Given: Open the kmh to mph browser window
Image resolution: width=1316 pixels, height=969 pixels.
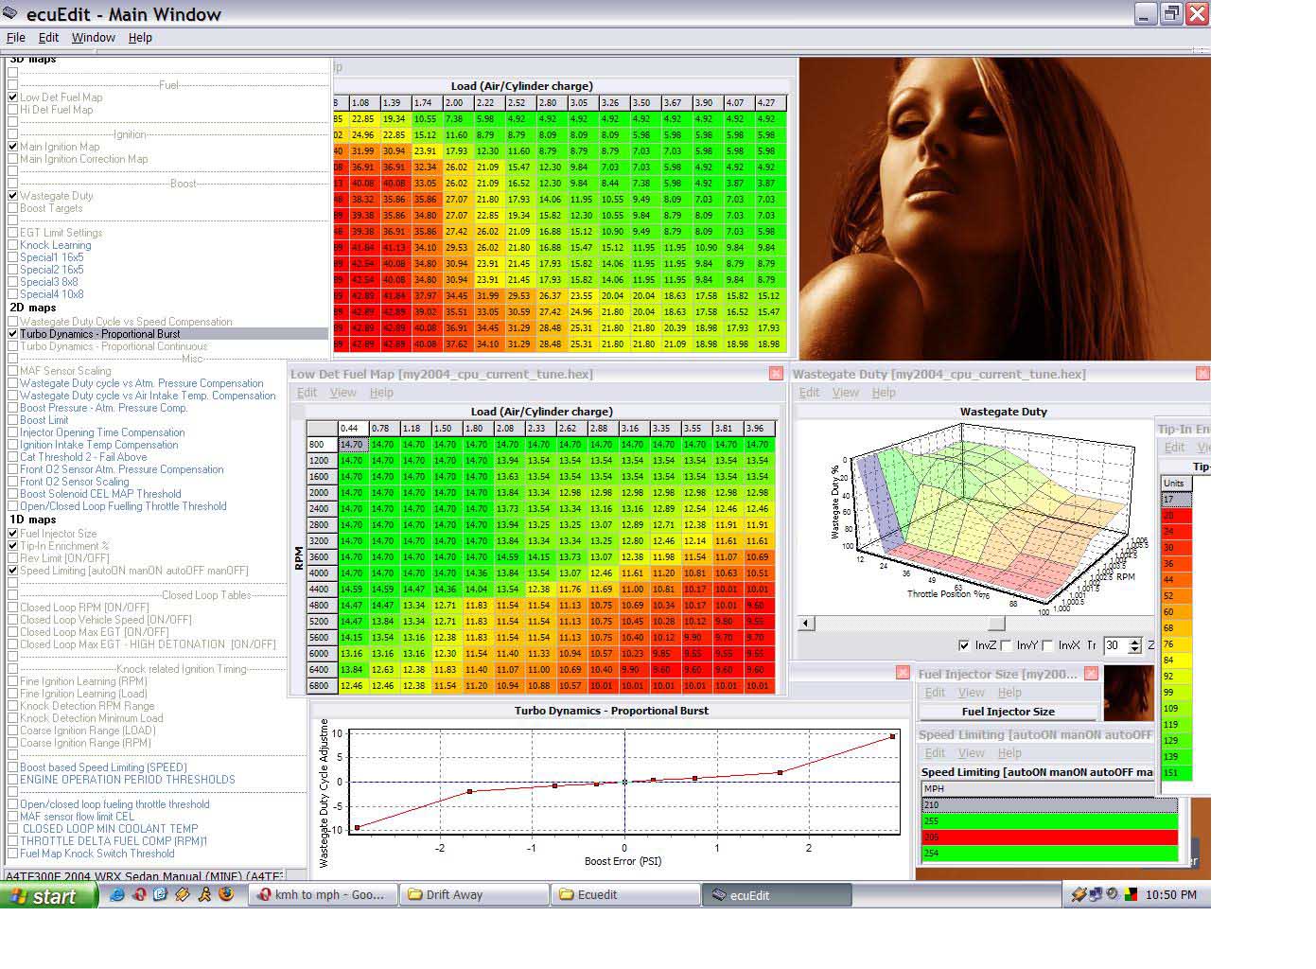Looking at the screenshot, I should tap(322, 894).
